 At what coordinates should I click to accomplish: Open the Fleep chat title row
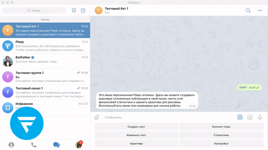[20, 42]
